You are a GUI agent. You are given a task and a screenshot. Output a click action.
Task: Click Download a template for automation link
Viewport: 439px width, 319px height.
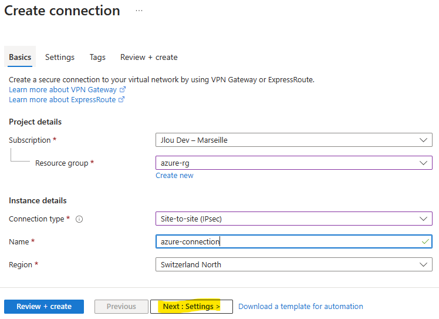(300, 307)
